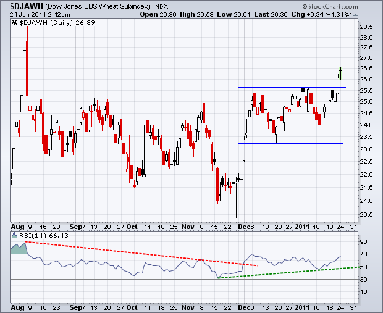Select the green dashed RSI trendline
Viewport: 383px width, 313px height.
(288, 272)
